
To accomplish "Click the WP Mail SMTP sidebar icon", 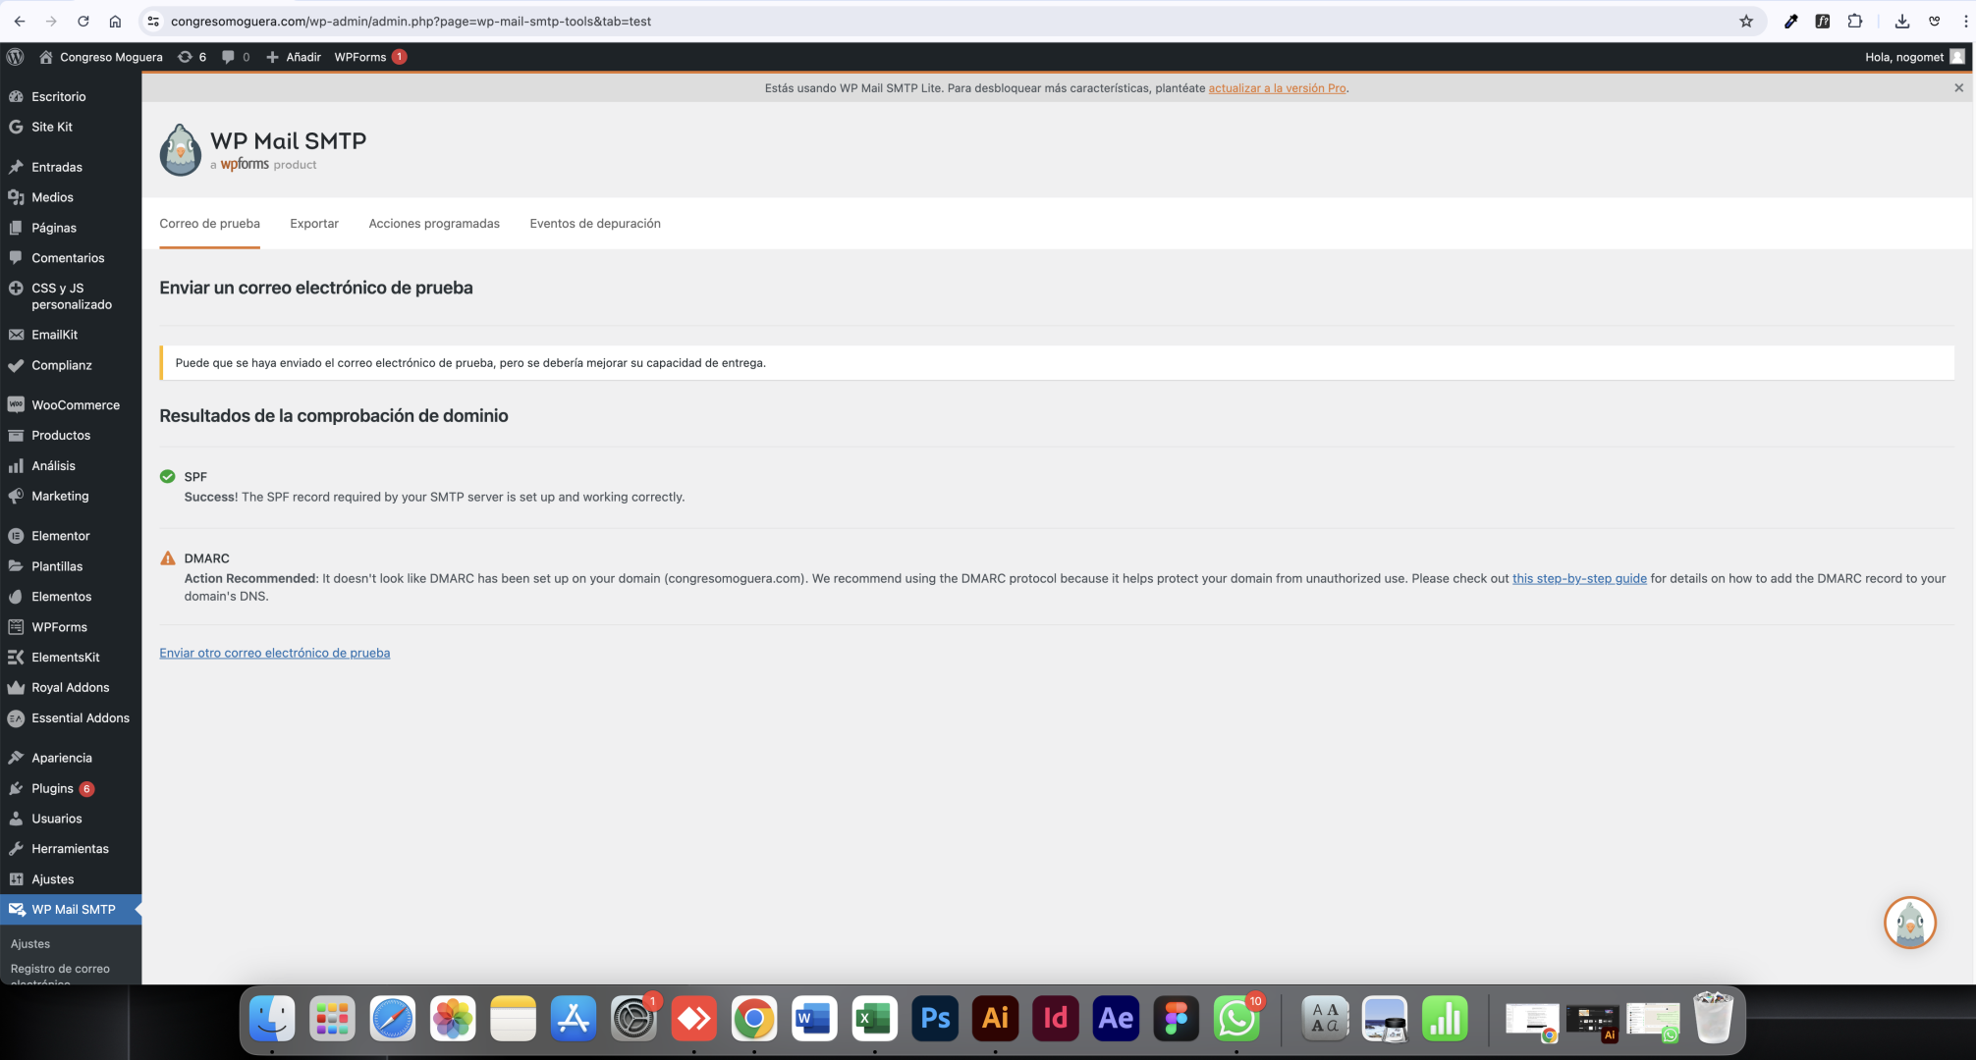I will coord(16,910).
